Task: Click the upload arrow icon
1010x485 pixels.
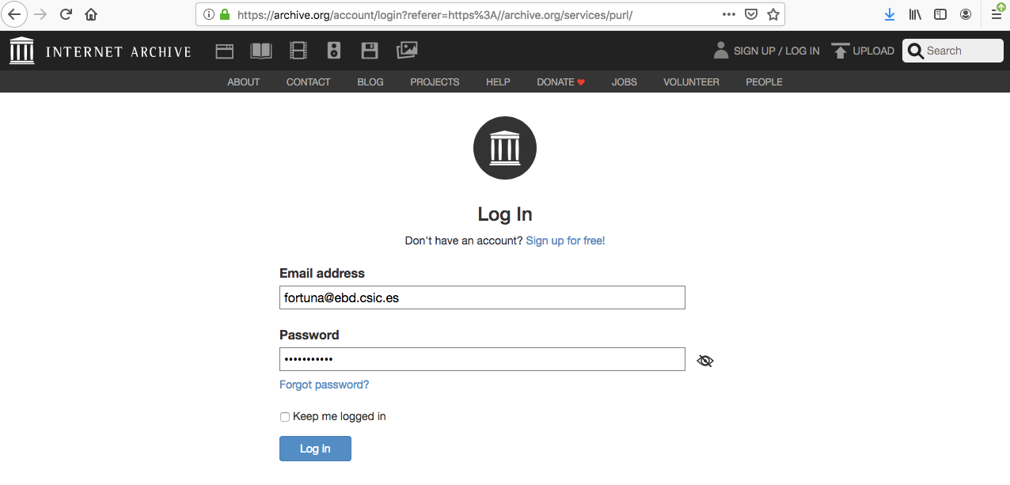Action: click(x=841, y=51)
